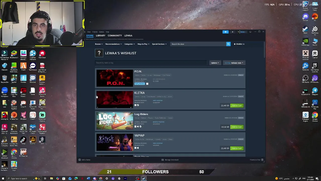Launch R.E.P.O. desktop shortcut
Screen dimensions: 321x181
(x=33, y=141)
